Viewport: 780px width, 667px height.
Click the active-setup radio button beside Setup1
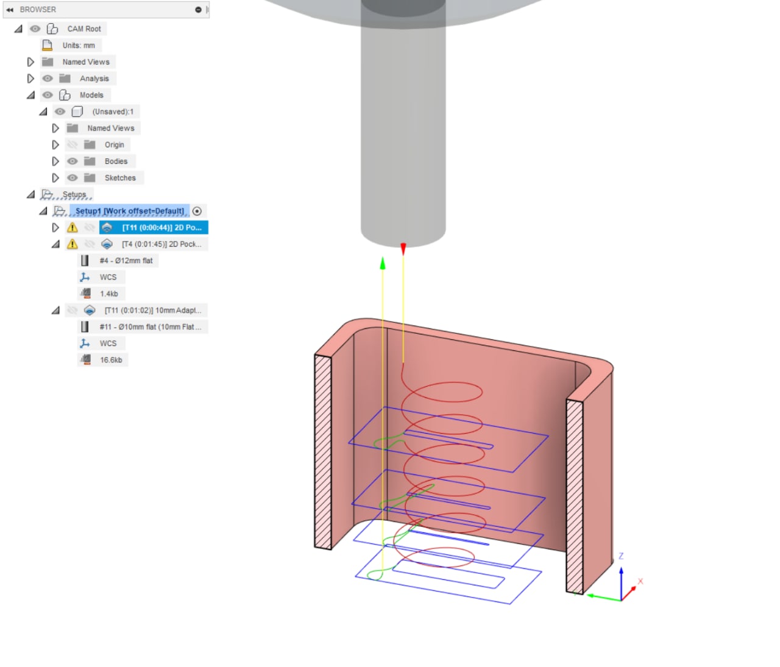(x=197, y=211)
